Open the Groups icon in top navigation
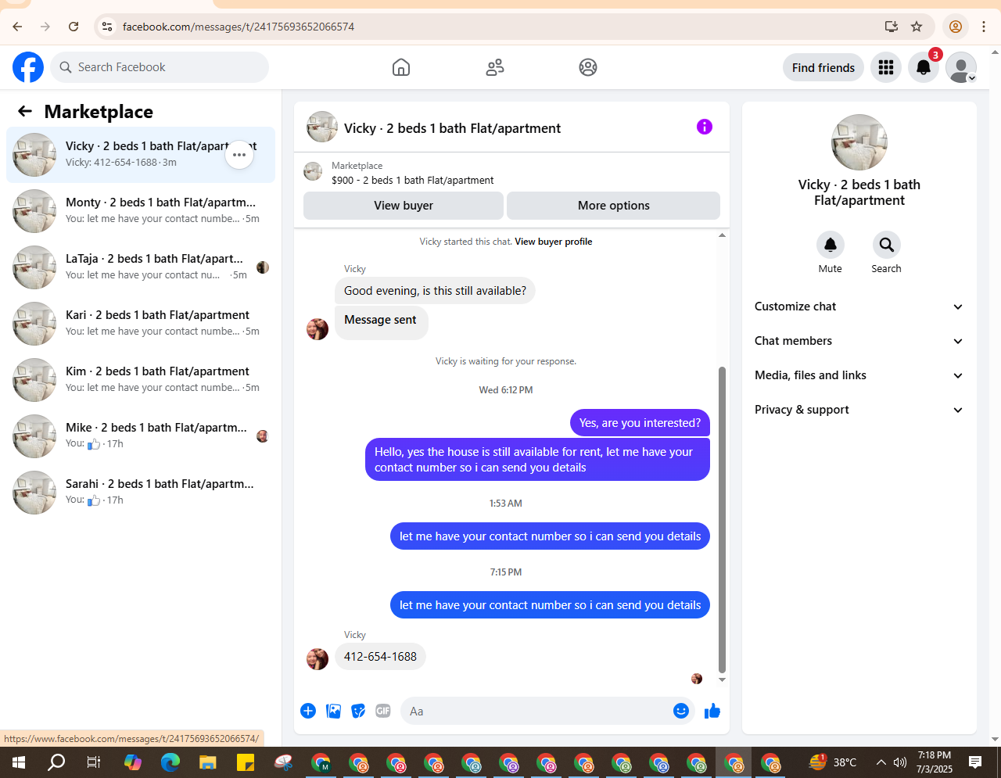This screenshot has height=778, width=1001. click(588, 67)
